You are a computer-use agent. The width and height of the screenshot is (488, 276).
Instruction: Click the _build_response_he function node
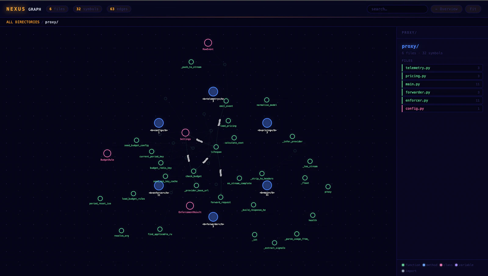coord(253,205)
